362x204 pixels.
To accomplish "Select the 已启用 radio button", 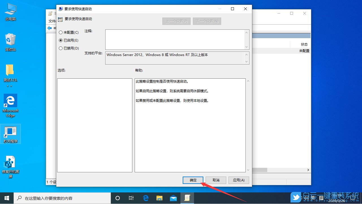I will click(x=61, y=40).
